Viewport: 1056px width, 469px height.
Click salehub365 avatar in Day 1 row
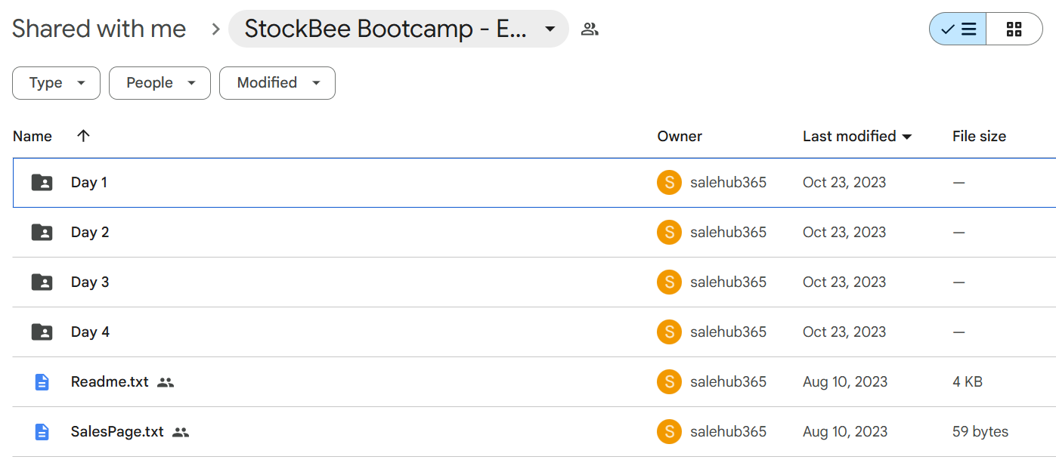point(669,182)
